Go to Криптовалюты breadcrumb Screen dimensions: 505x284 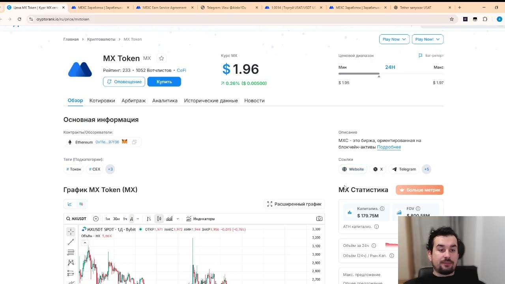[101, 39]
